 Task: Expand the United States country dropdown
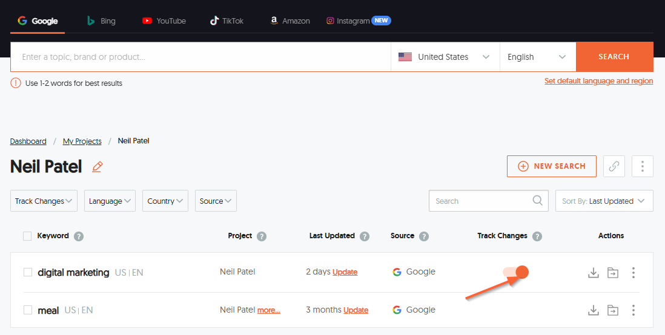pyautogui.click(x=445, y=57)
